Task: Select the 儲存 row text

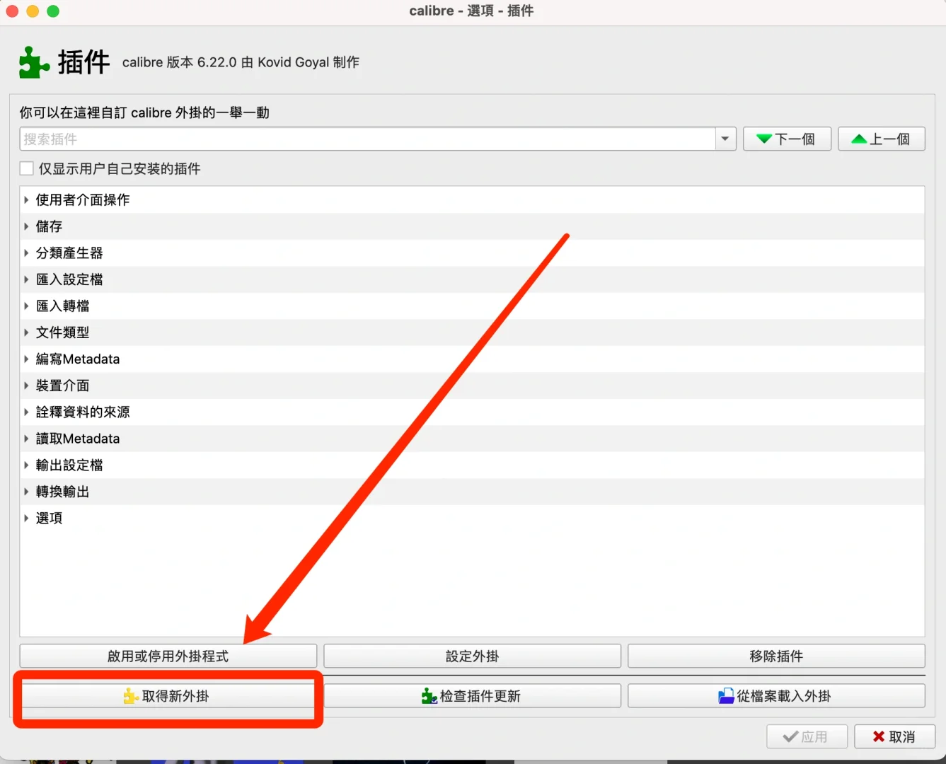Action: click(x=50, y=226)
